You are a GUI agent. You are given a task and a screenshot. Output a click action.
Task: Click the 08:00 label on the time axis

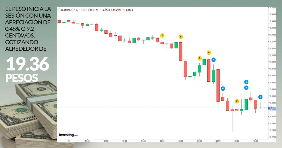tap(218, 141)
